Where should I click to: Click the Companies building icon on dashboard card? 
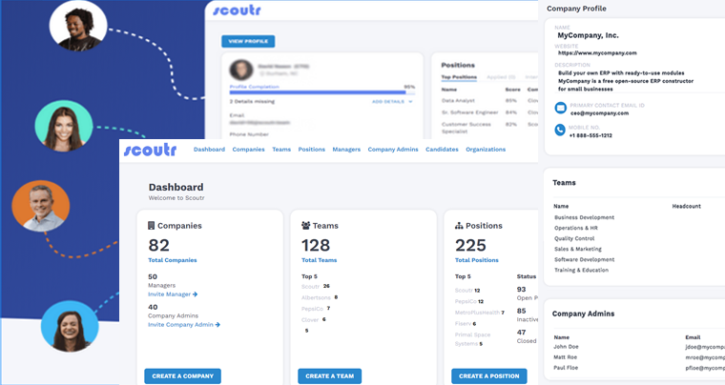[x=151, y=225]
